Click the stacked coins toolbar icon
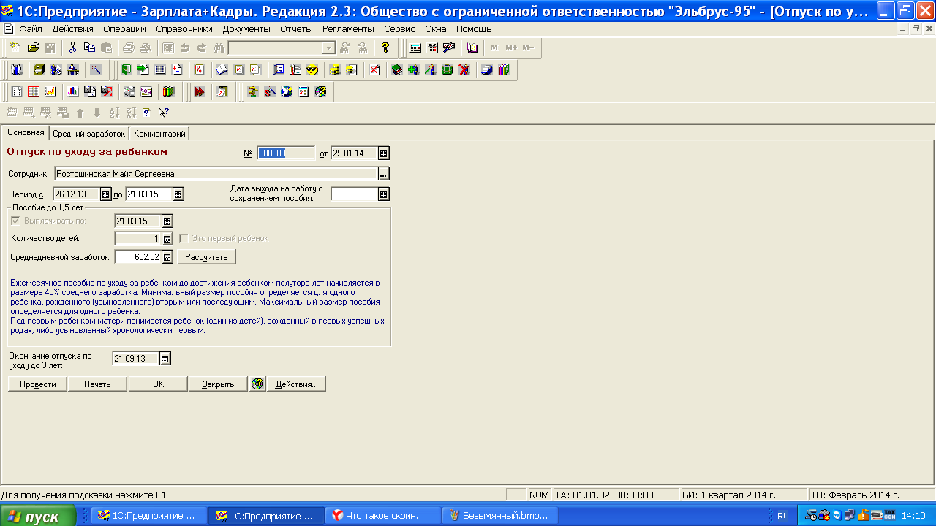 tap(334, 70)
